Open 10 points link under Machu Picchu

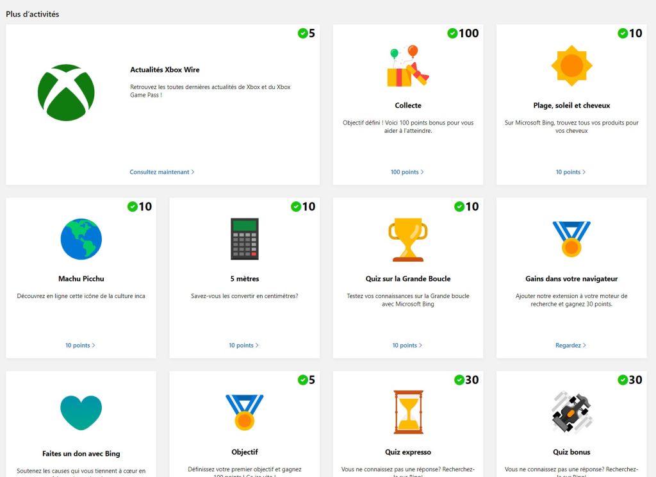point(80,346)
